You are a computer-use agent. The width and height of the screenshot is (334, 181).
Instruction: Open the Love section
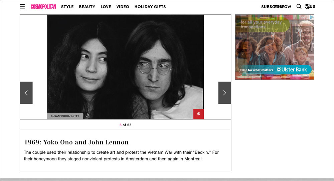coord(106,7)
